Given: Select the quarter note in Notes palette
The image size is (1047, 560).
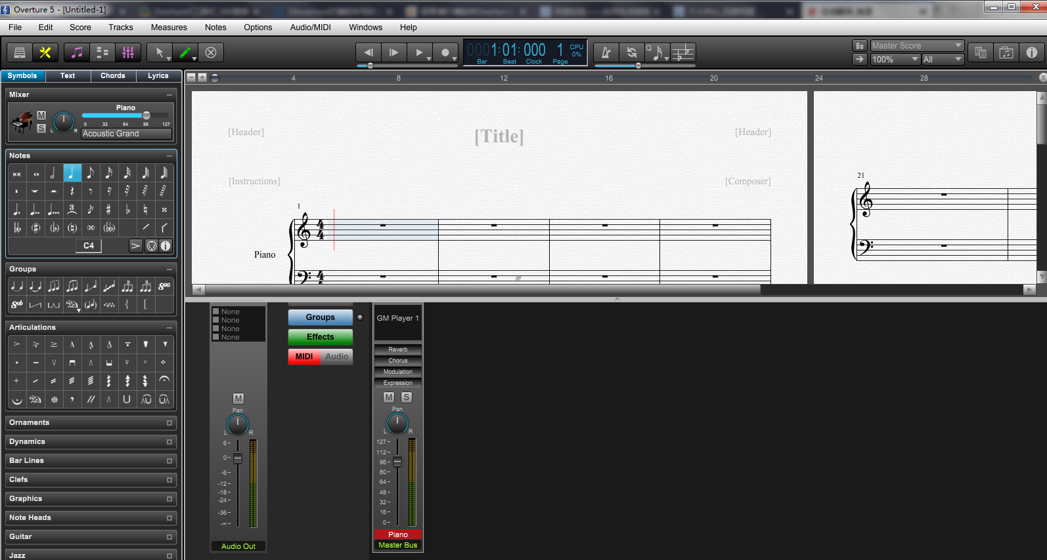Looking at the screenshot, I should click(x=72, y=173).
